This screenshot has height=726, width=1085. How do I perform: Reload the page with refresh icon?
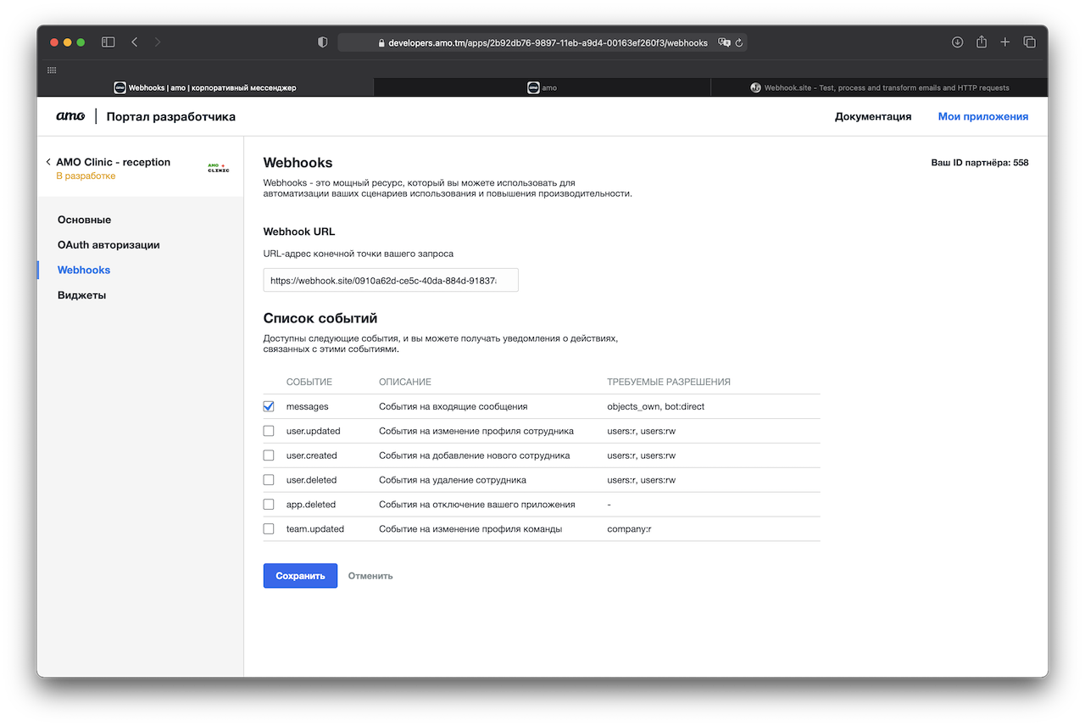pos(739,42)
